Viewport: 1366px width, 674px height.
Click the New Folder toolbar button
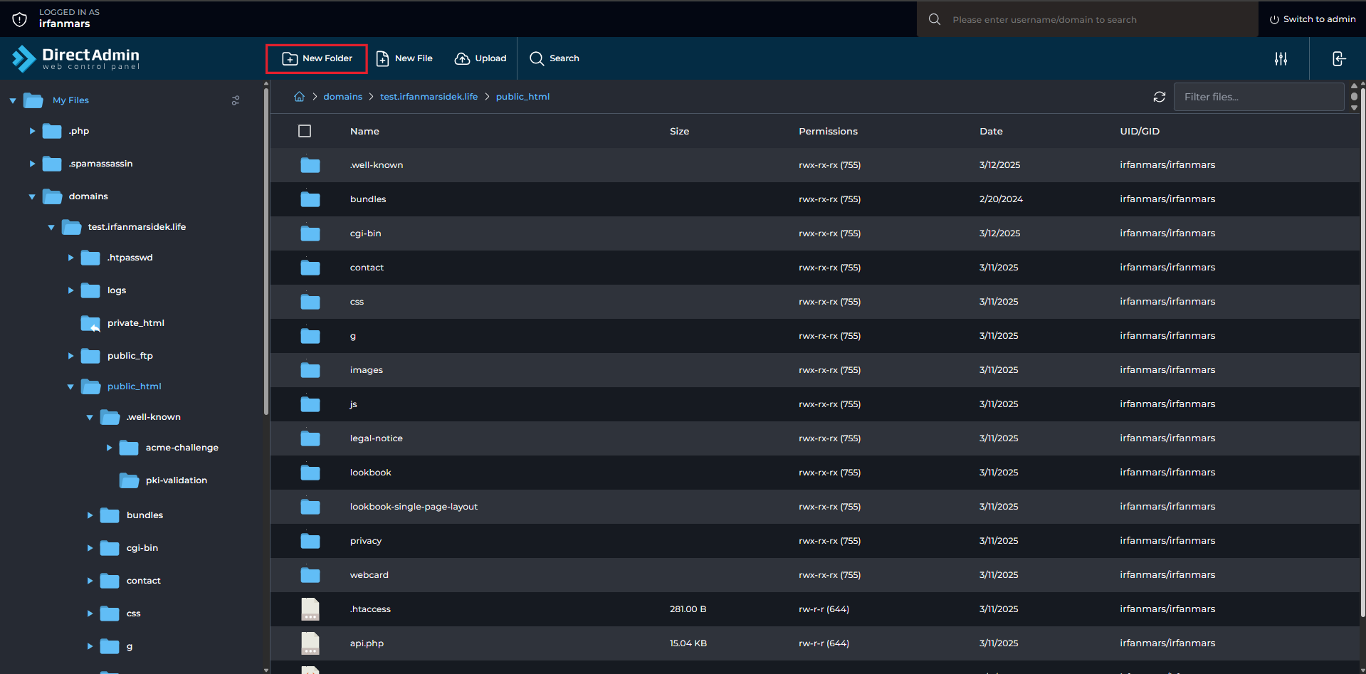317,58
